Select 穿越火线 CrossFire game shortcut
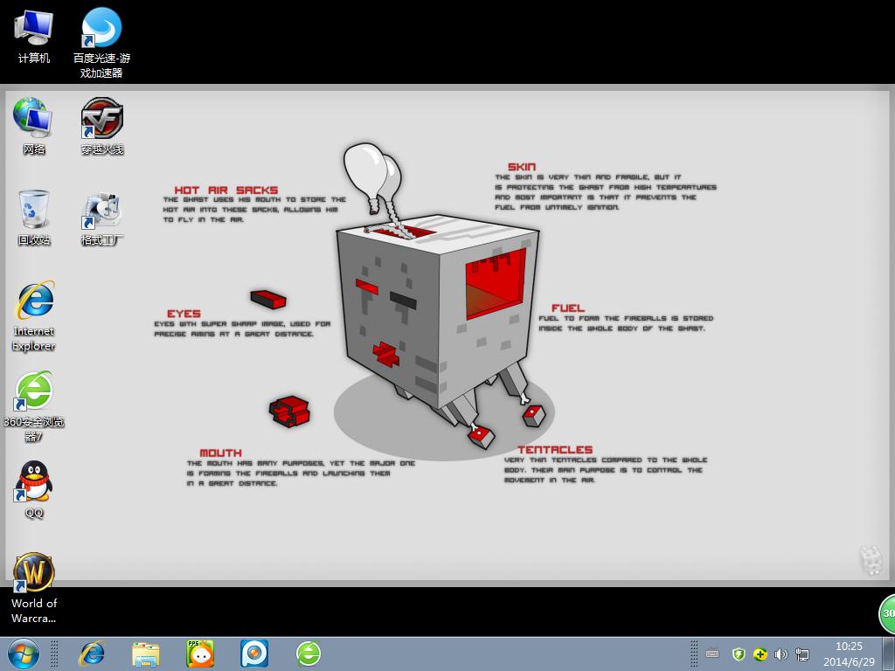The height and width of the screenshot is (671, 895). [x=101, y=127]
